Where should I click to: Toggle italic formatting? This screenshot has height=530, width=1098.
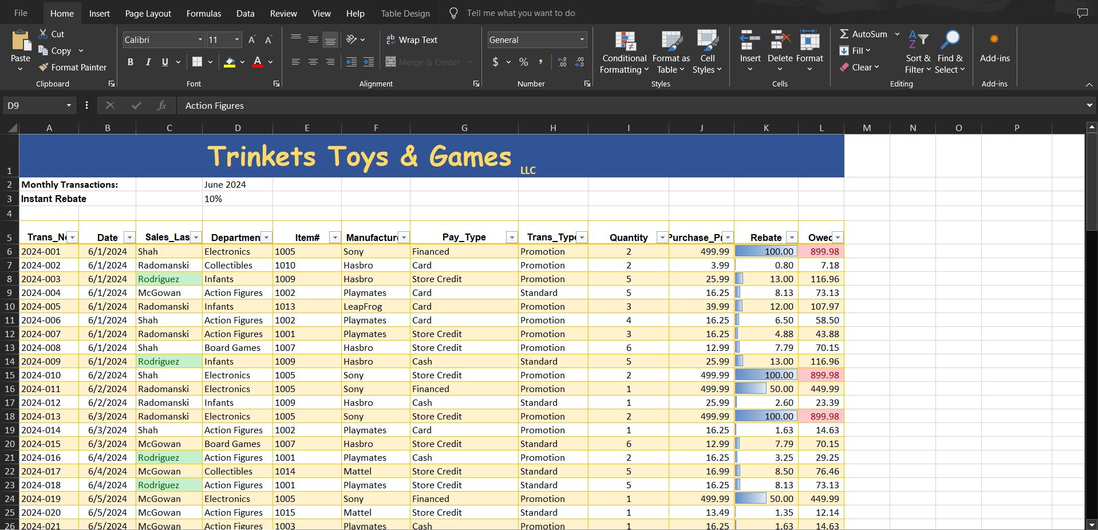[x=148, y=62]
